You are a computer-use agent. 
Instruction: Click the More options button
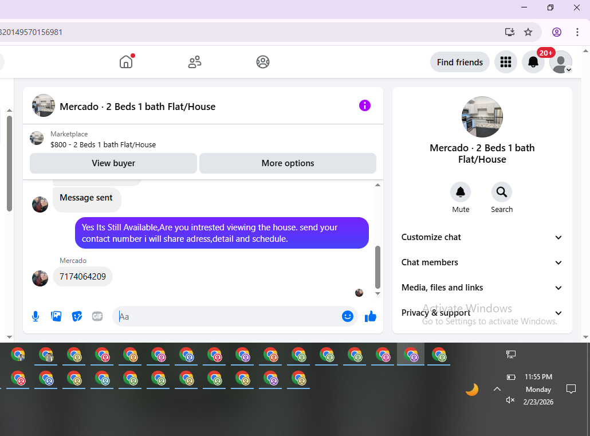click(288, 163)
